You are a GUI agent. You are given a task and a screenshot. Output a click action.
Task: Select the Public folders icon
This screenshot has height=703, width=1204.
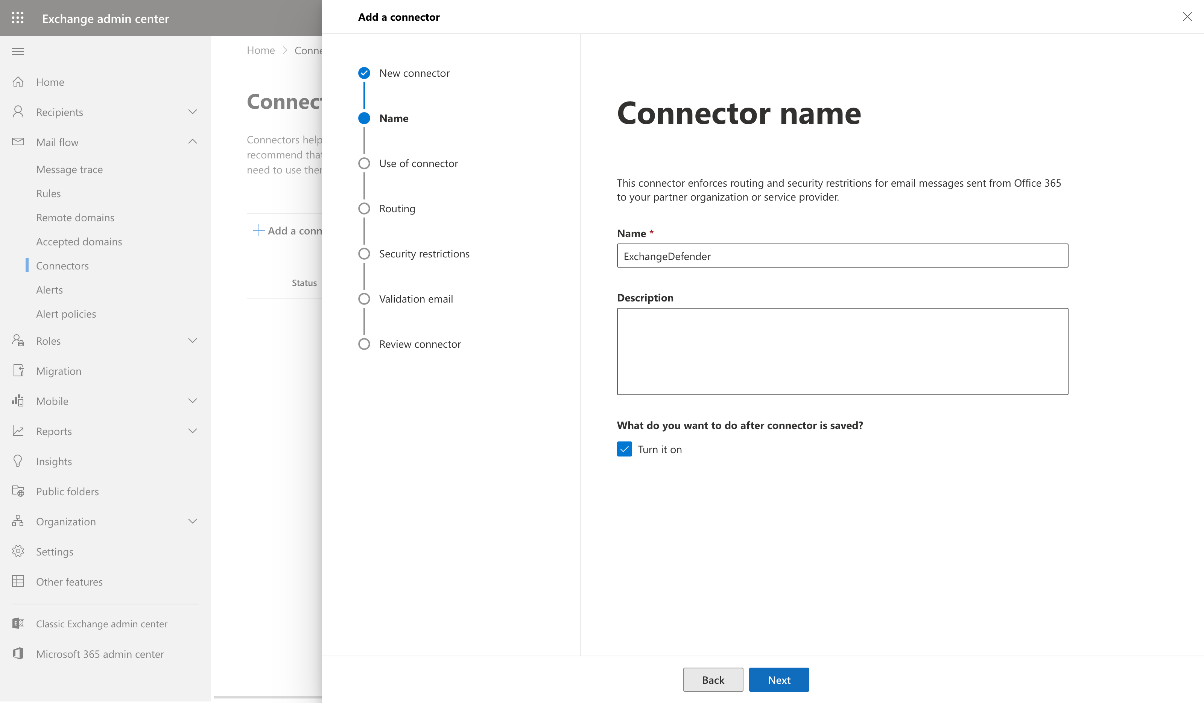tap(18, 491)
